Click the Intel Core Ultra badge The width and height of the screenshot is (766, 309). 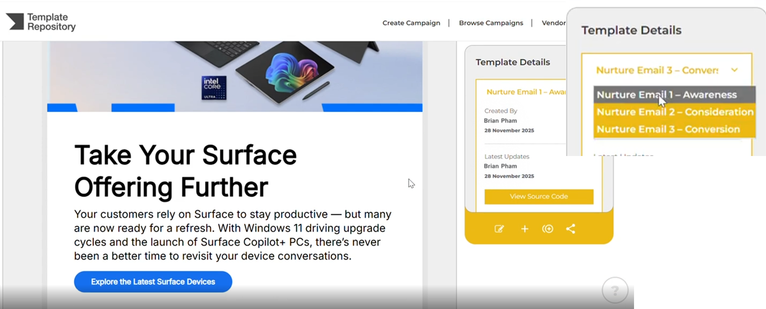point(214,88)
